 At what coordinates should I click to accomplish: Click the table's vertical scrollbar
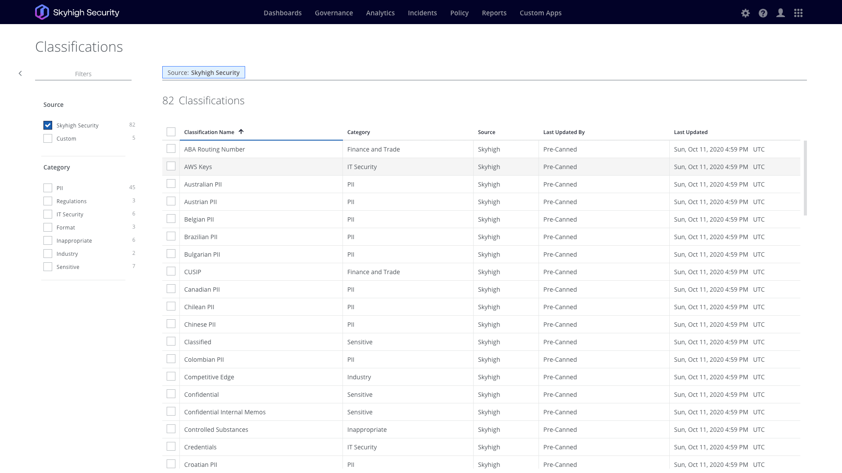(x=805, y=178)
